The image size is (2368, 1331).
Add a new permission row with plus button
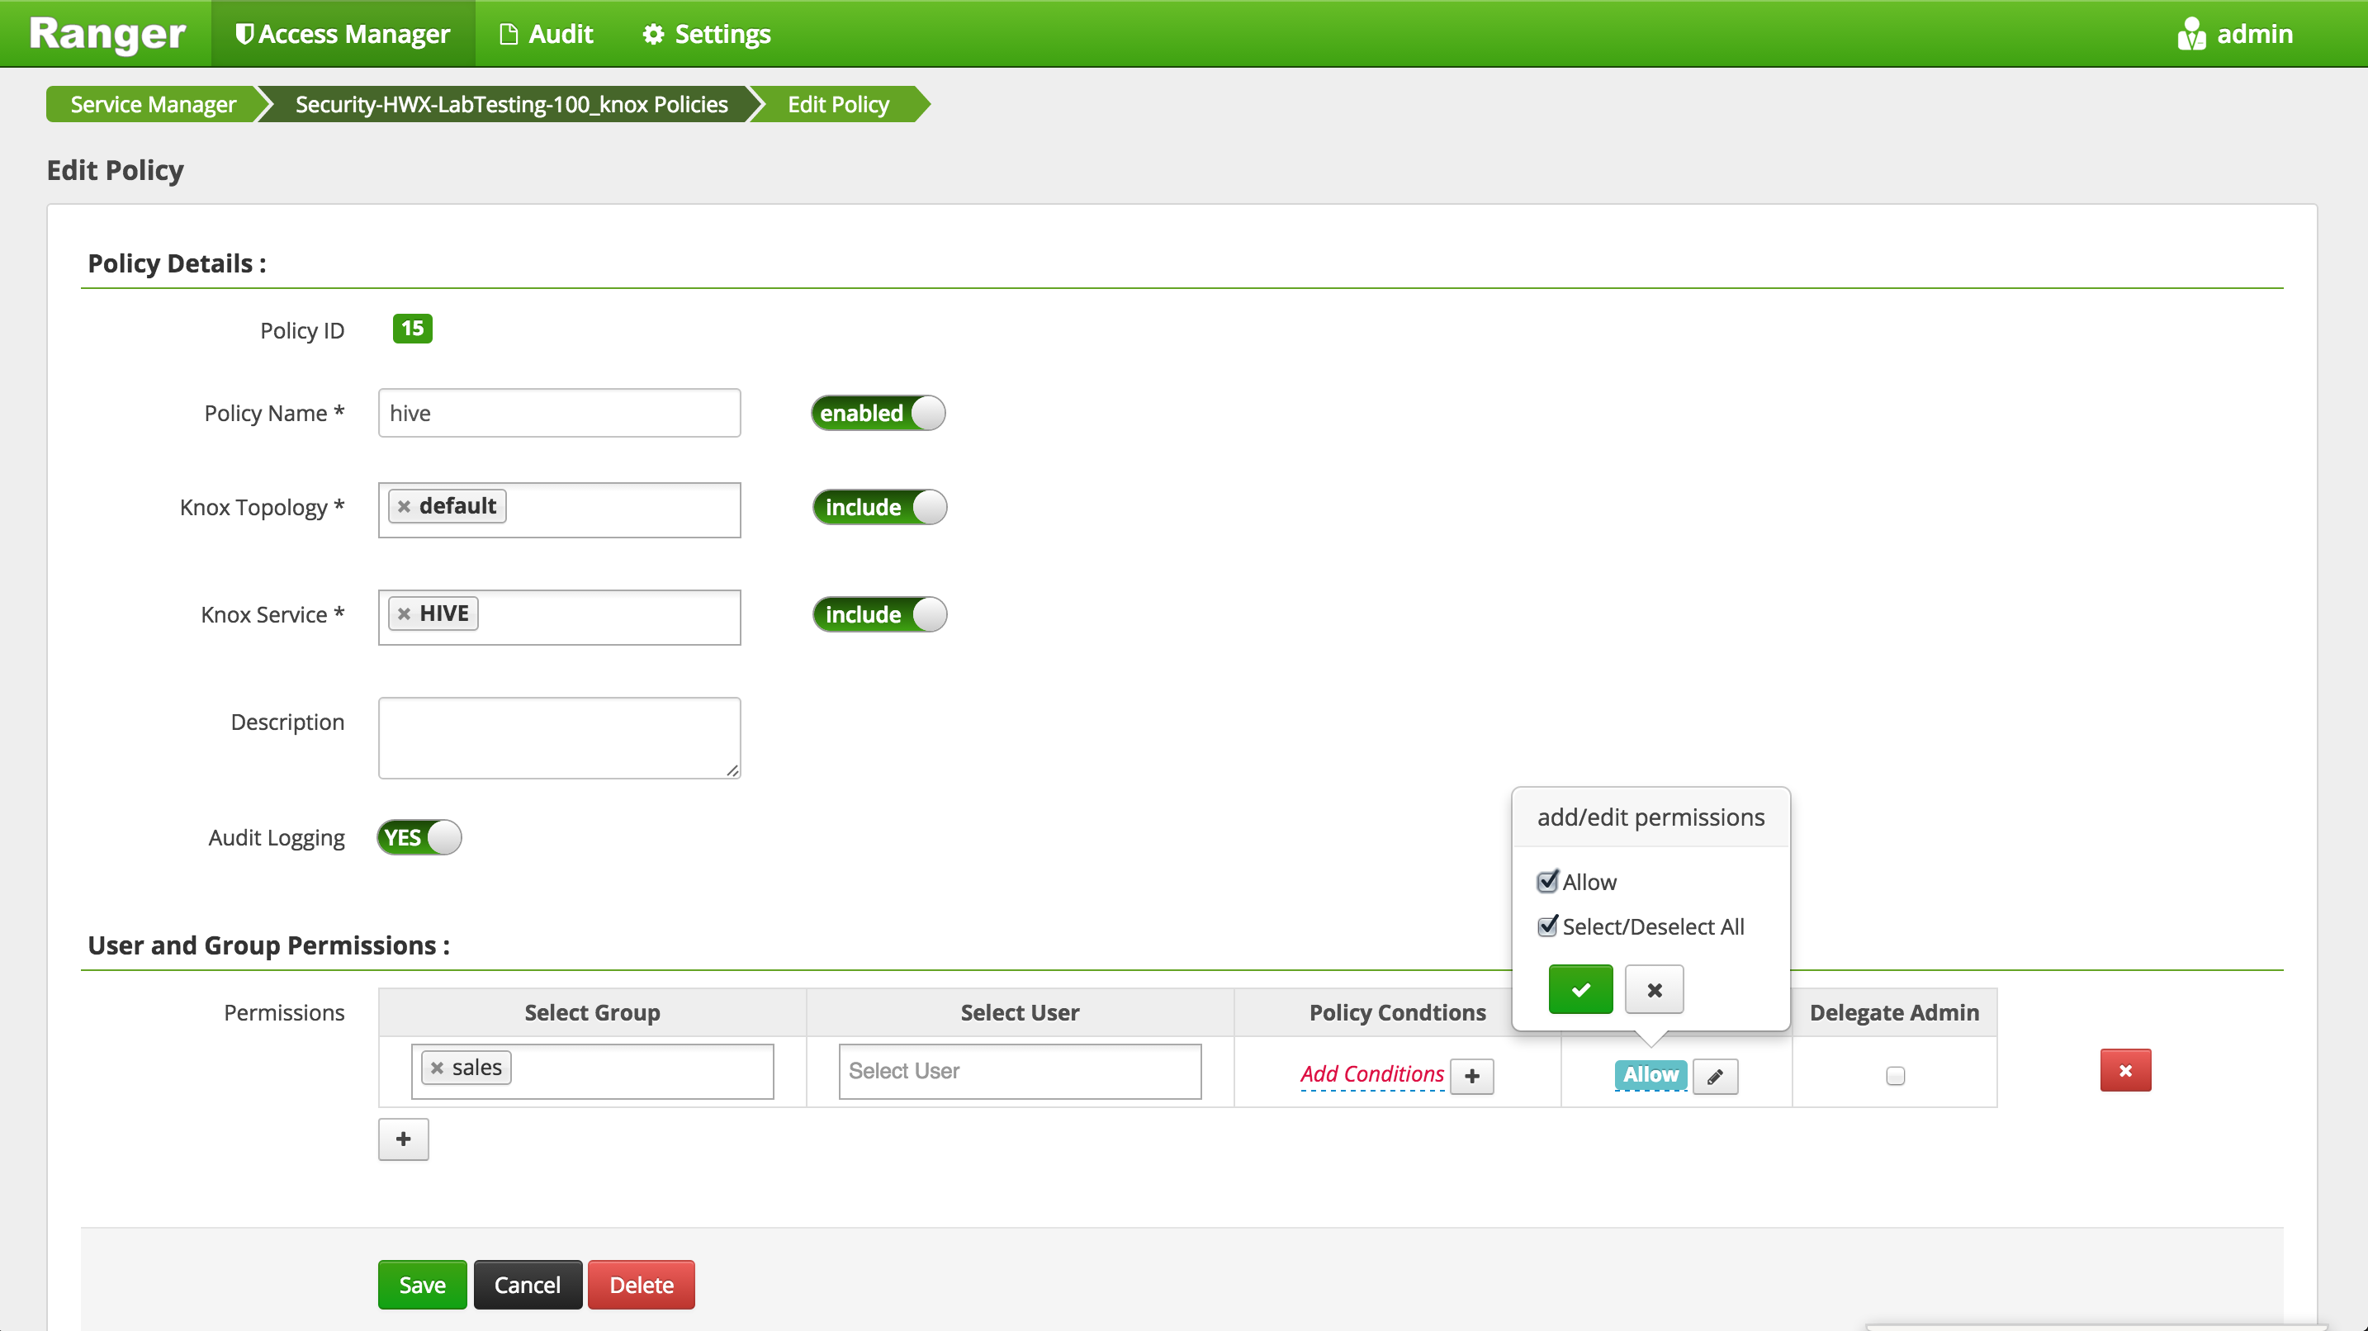pos(403,1139)
